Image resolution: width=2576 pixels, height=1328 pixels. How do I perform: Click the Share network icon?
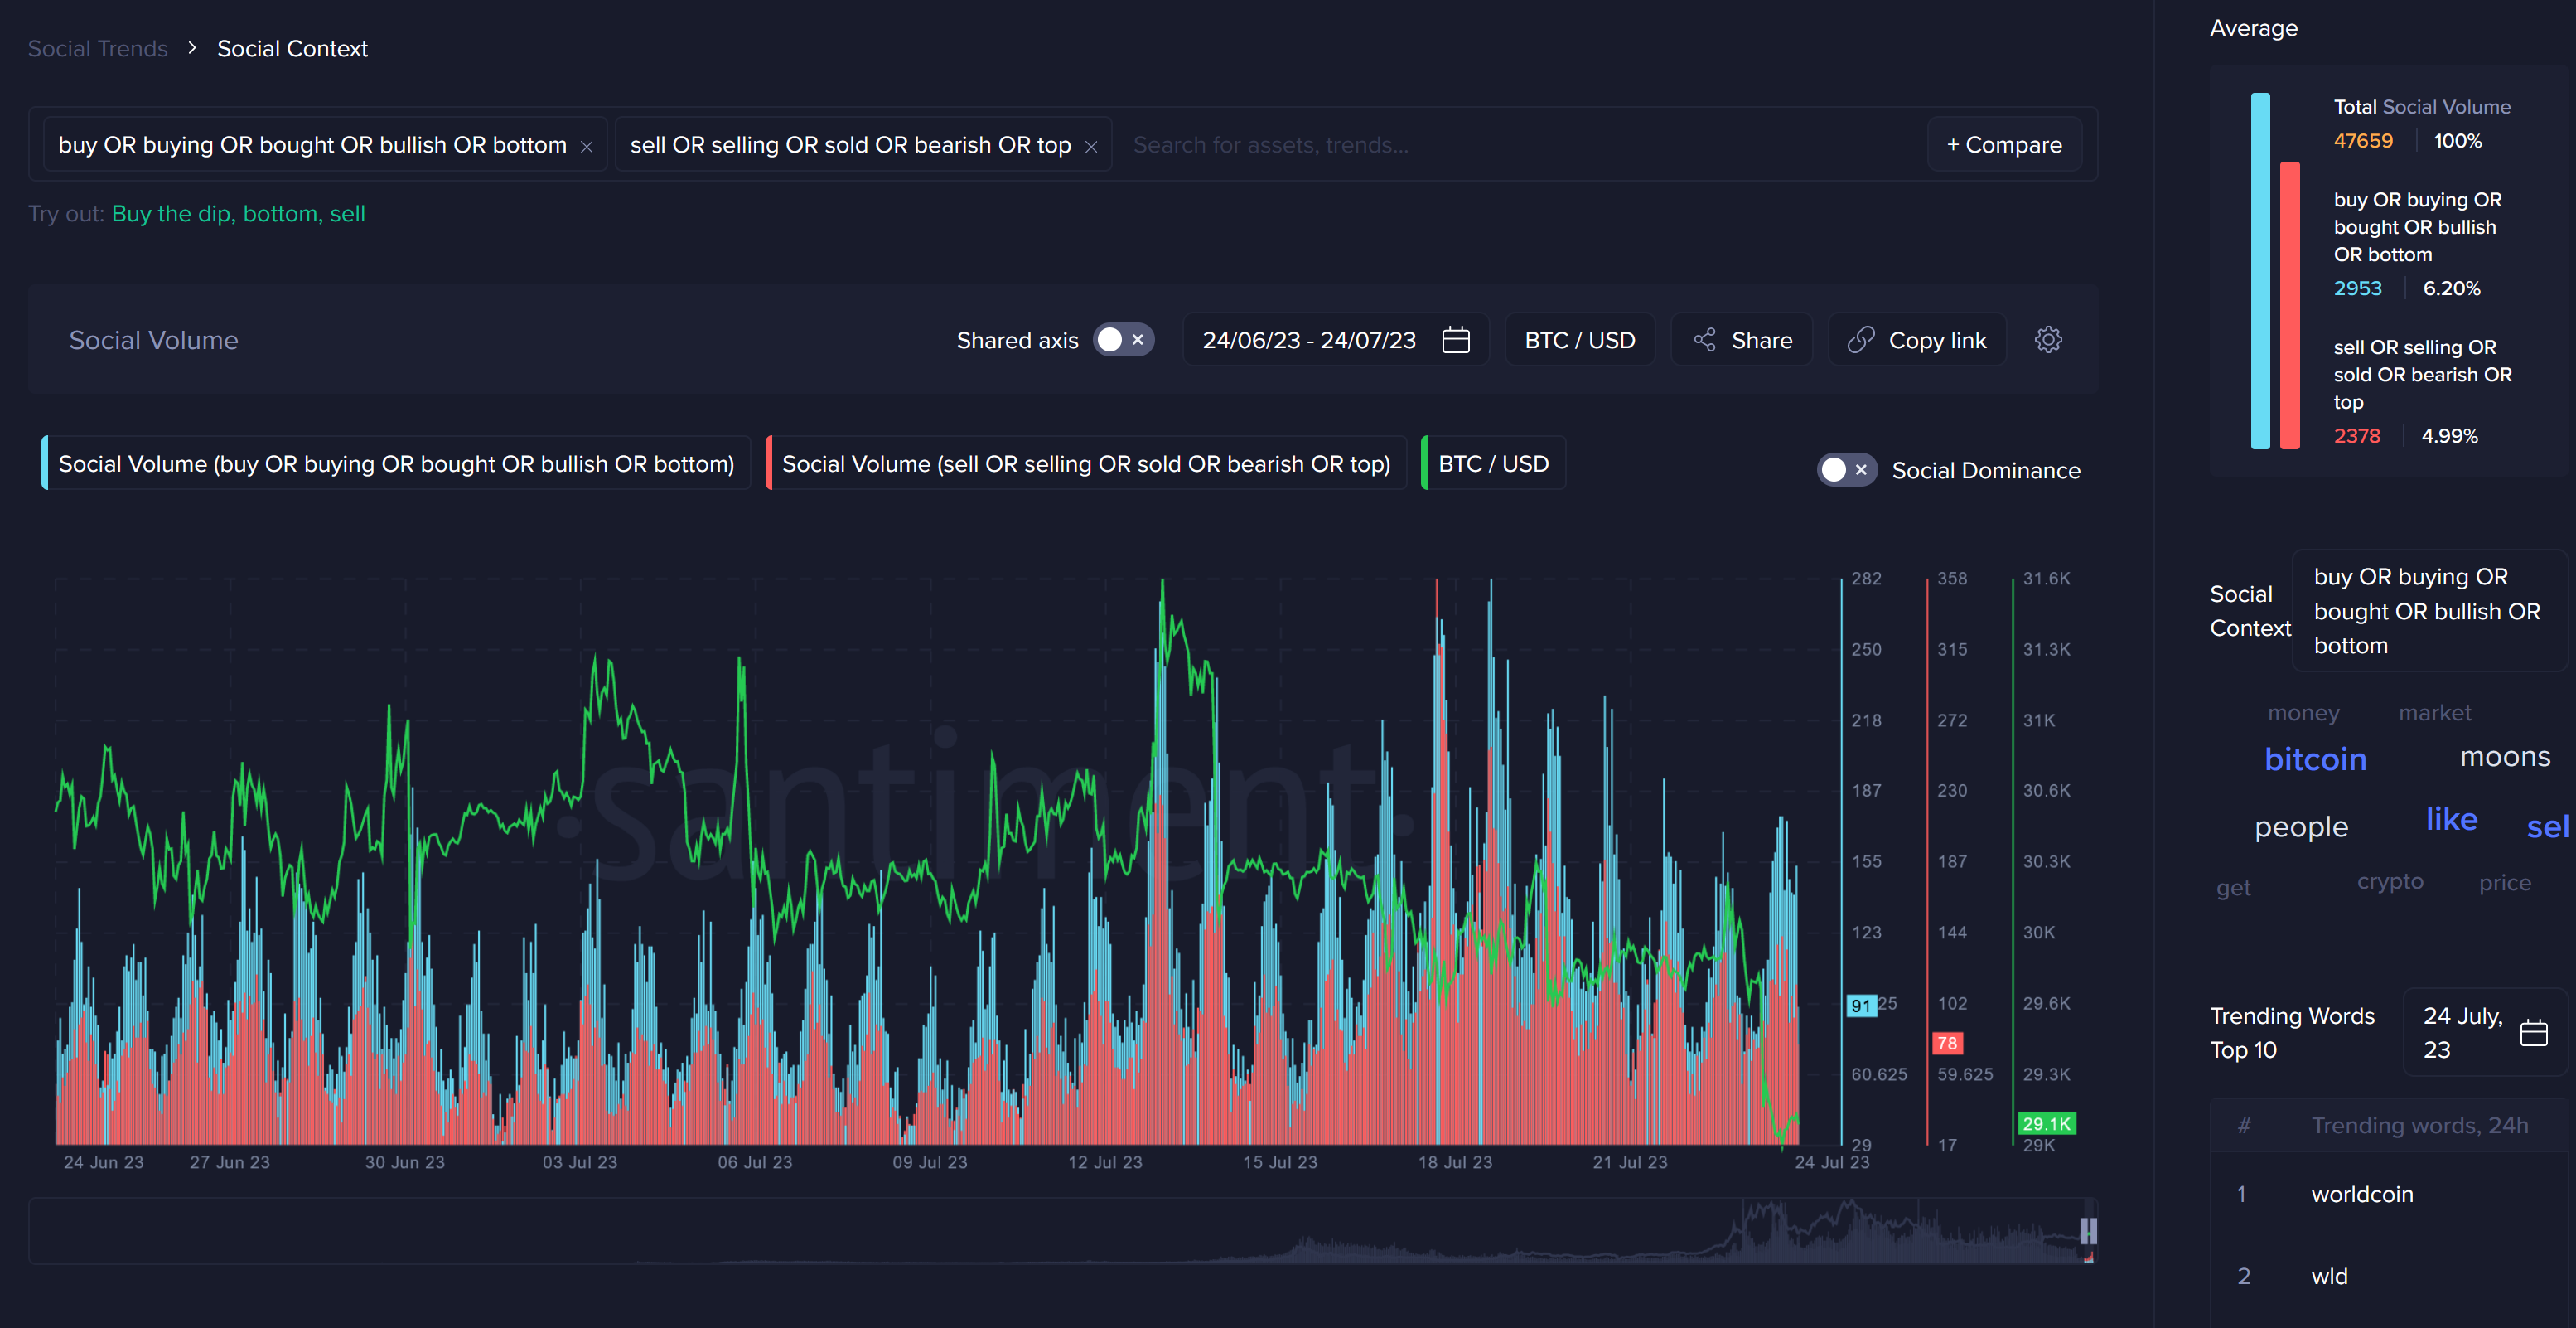coord(1705,340)
